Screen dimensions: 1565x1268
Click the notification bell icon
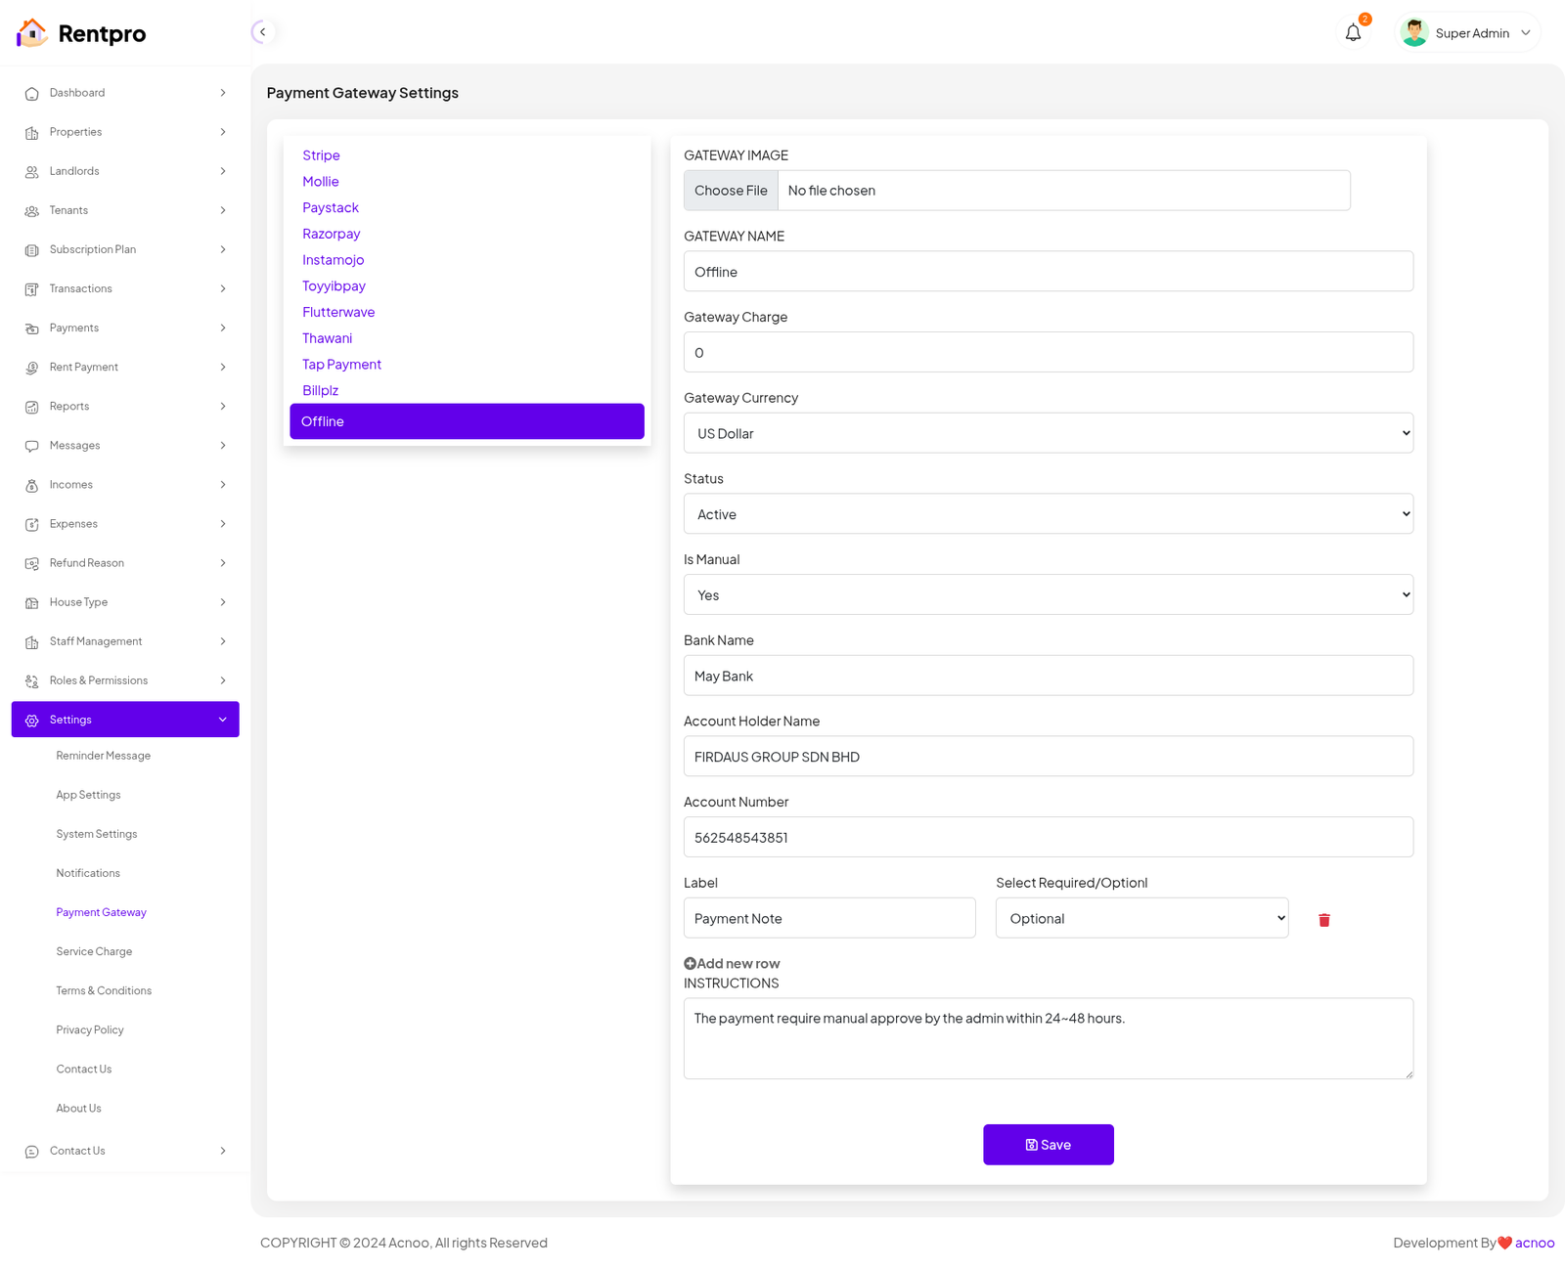point(1353,33)
